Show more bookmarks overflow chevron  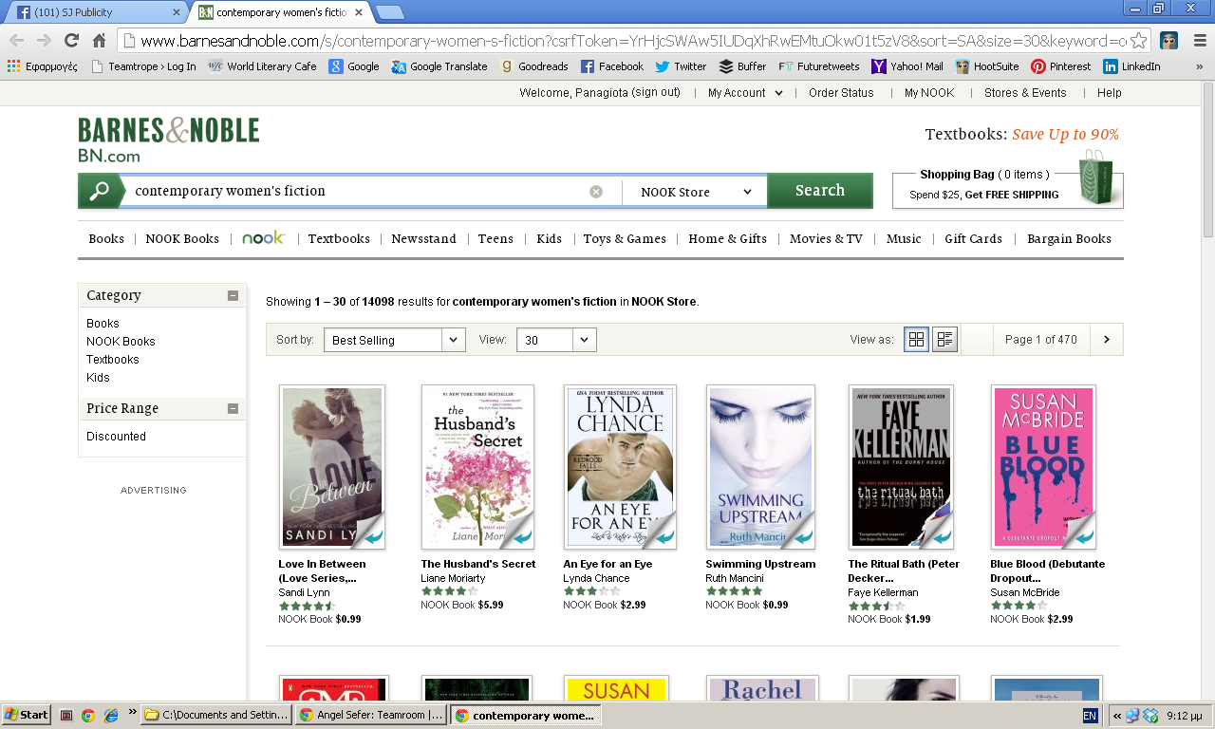[x=1199, y=66]
